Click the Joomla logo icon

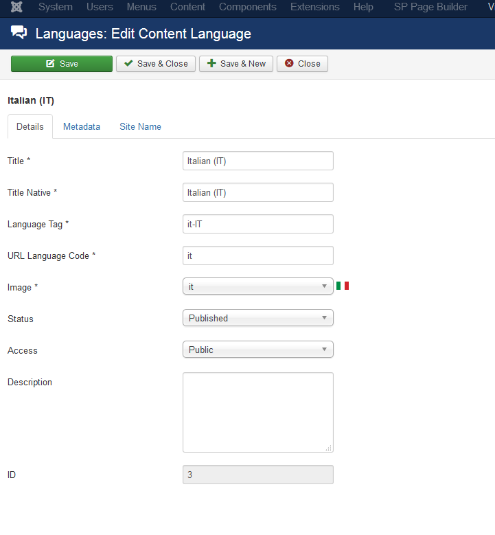click(16, 7)
